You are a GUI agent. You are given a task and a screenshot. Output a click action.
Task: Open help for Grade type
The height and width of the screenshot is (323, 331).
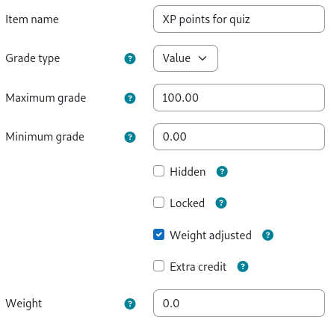pyautogui.click(x=130, y=59)
